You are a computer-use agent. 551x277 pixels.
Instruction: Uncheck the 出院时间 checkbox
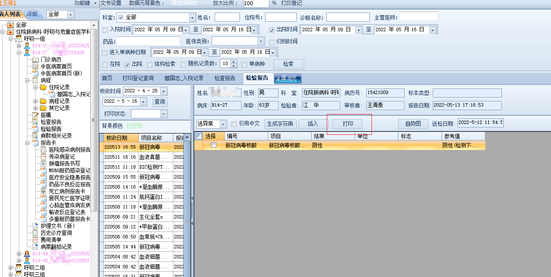click(x=272, y=30)
